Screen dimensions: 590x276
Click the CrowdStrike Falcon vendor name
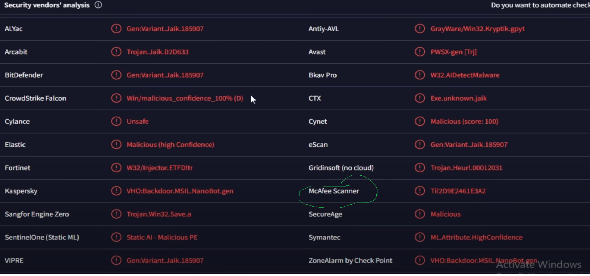click(35, 98)
